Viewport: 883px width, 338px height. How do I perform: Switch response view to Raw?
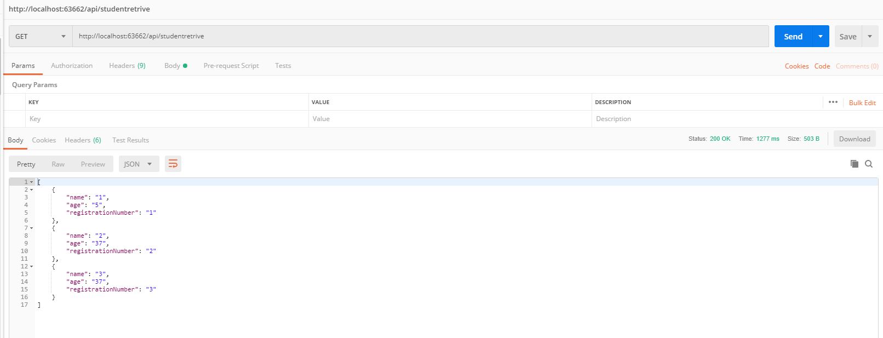pyautogui.click(x=58, y=164)
